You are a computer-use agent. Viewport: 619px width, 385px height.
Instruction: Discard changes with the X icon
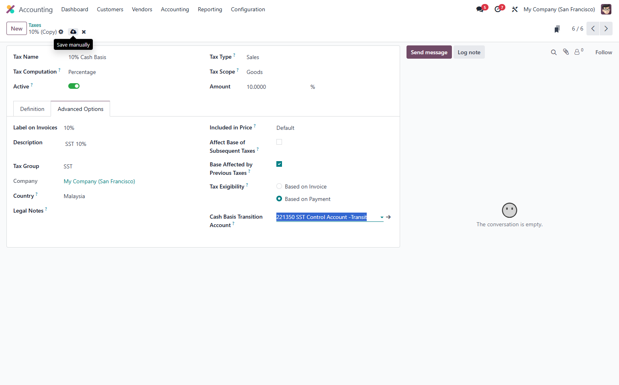84,32
